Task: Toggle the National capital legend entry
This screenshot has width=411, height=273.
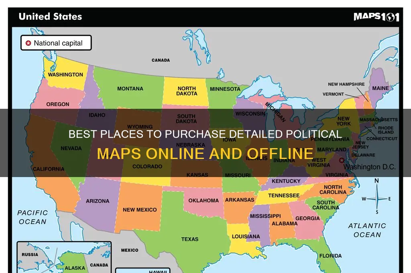Action: 56,43
